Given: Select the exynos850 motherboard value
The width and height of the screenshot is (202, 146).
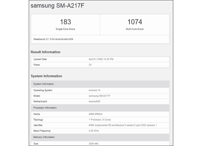Looking at the screenshot, I should click(x=94, y=101).
